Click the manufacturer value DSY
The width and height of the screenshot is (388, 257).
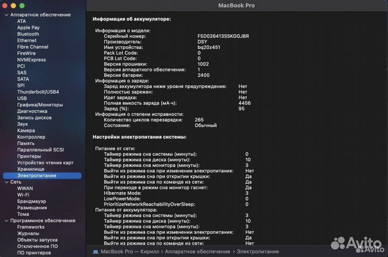click(x=202, y=42)
